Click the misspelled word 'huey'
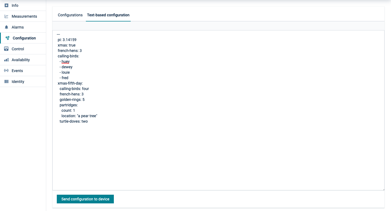Screen dimensions: 391x211 pos(65,61)
